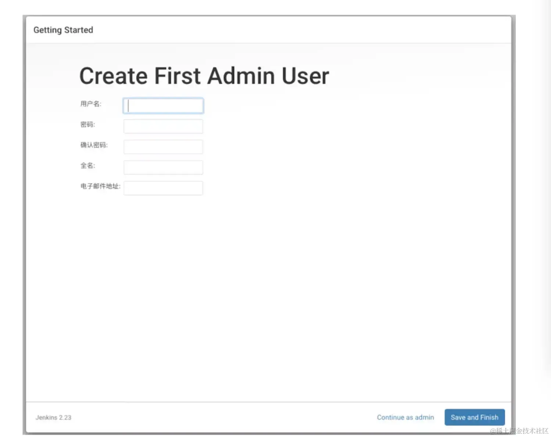Click the 电子邮件地址 label

(100, 186)
